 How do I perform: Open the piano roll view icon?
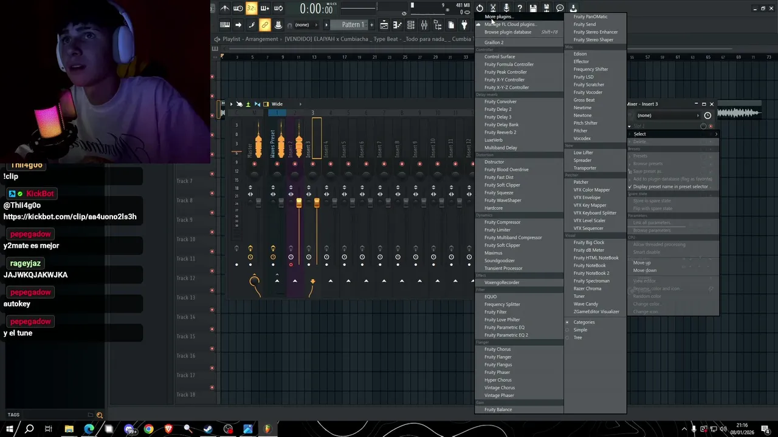click(398, 25)
